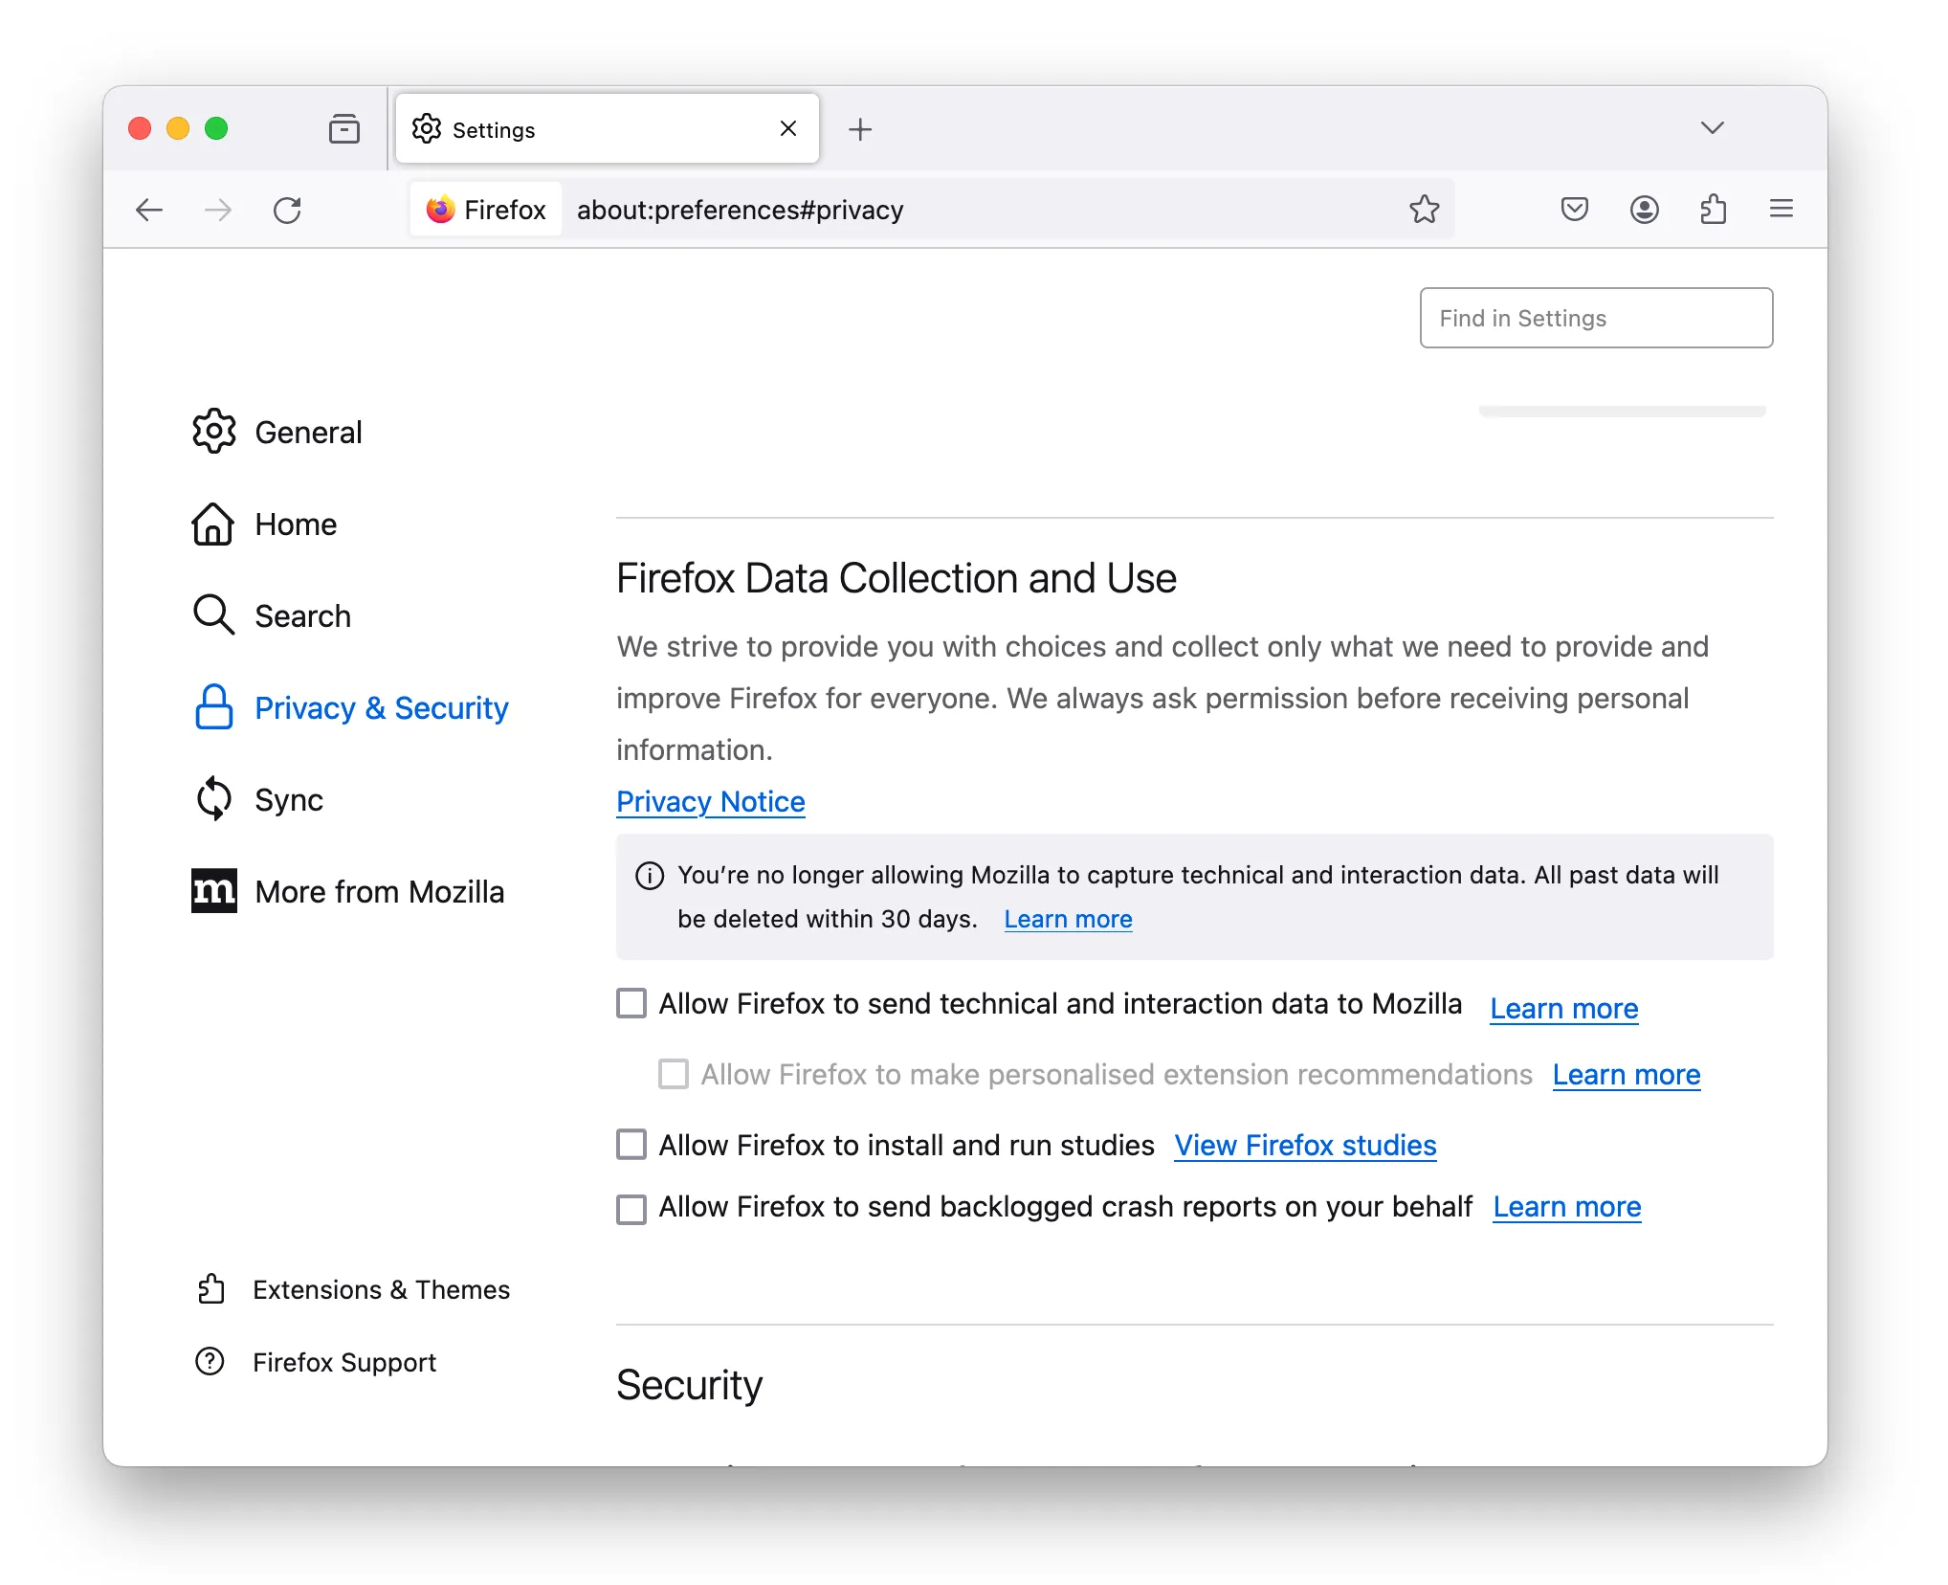Click the Privacy Notice link

(x=710, y=799)
